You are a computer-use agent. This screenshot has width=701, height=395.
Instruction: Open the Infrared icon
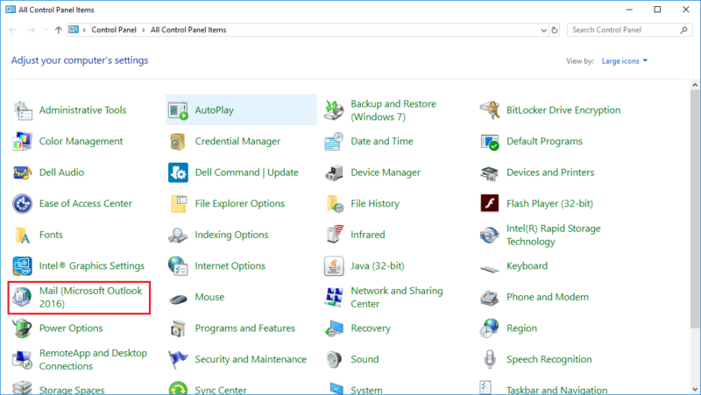[x=334, y=235]
